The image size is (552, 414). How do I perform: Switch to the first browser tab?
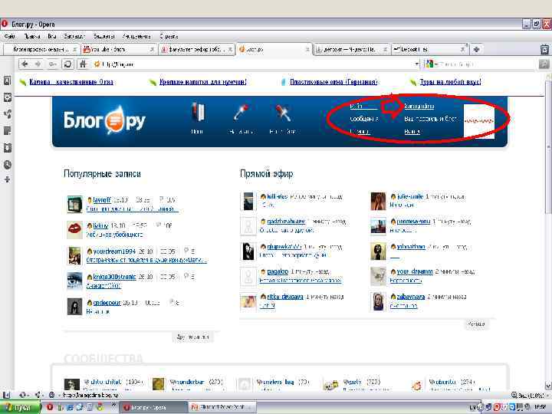pos(40,49)
